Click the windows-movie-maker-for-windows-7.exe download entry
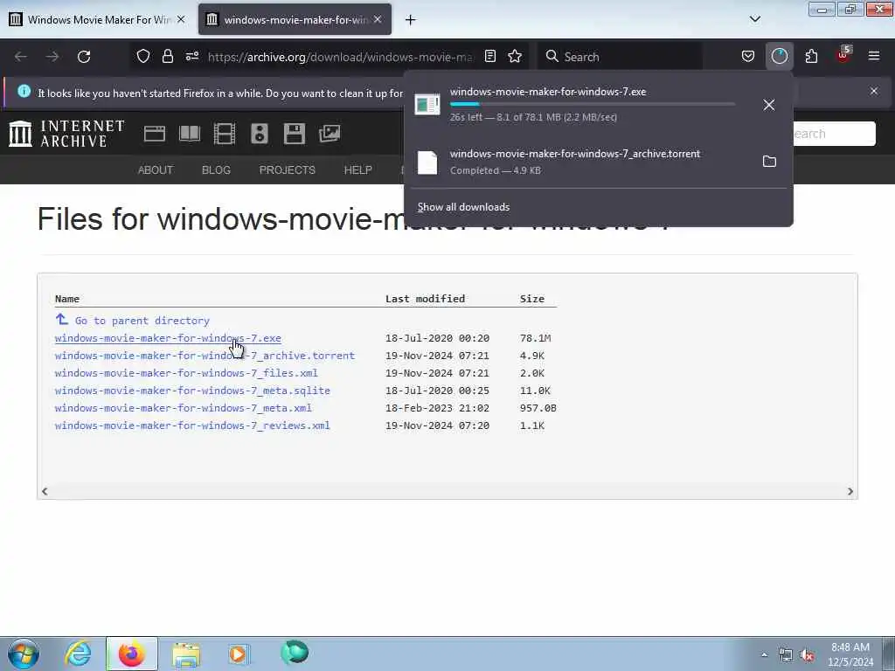This screenshot has height=671, width=895. pyautogui.click(x=598, y=105)
